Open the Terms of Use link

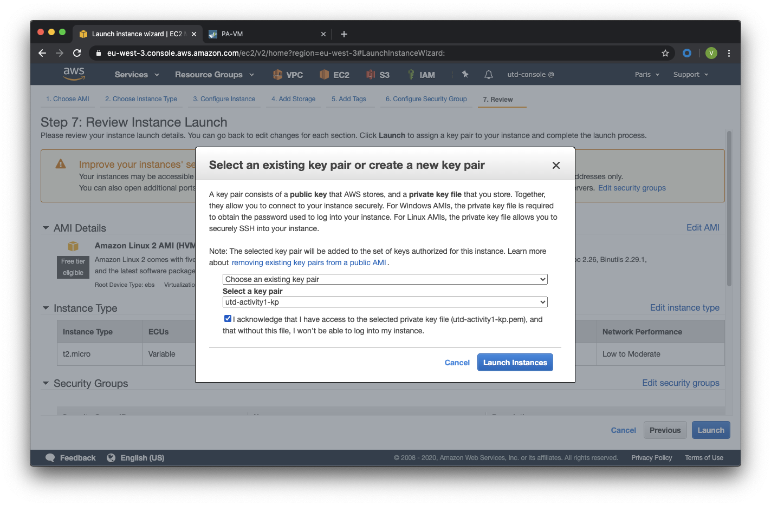click(x=704, y=458)
